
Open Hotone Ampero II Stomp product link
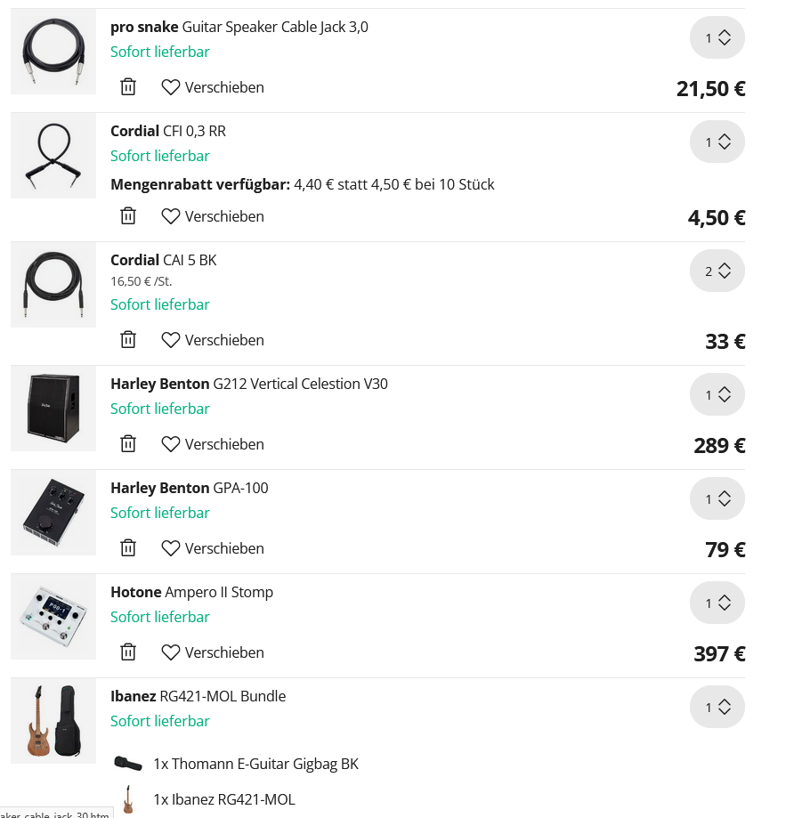click(191, 592)
